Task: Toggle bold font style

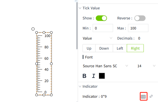Action: [x=85, y=76]
